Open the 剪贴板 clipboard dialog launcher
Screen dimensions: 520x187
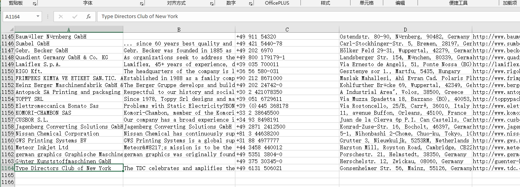(x=35, y=3)
